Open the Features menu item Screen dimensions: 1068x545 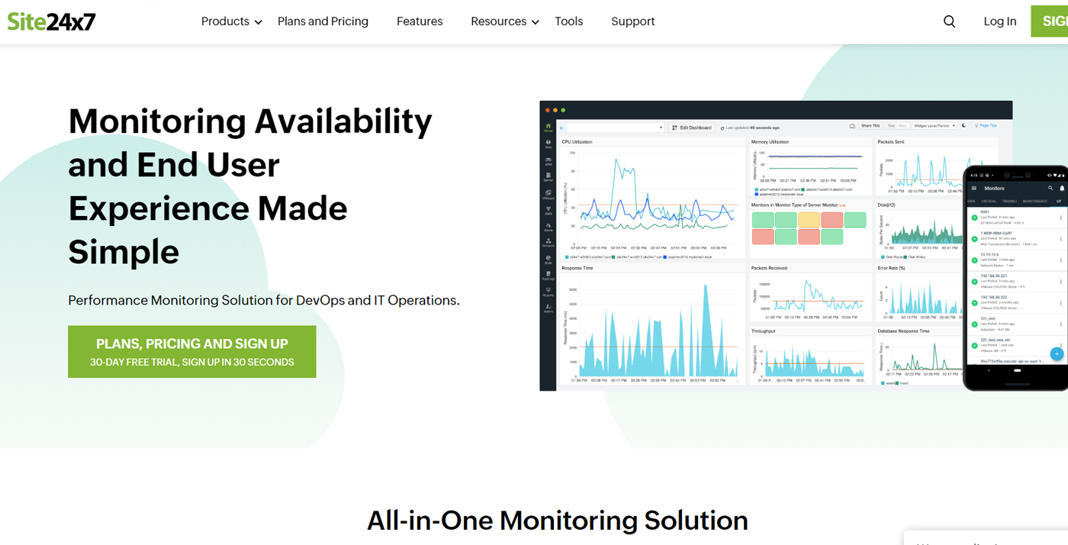click(420, 21)
